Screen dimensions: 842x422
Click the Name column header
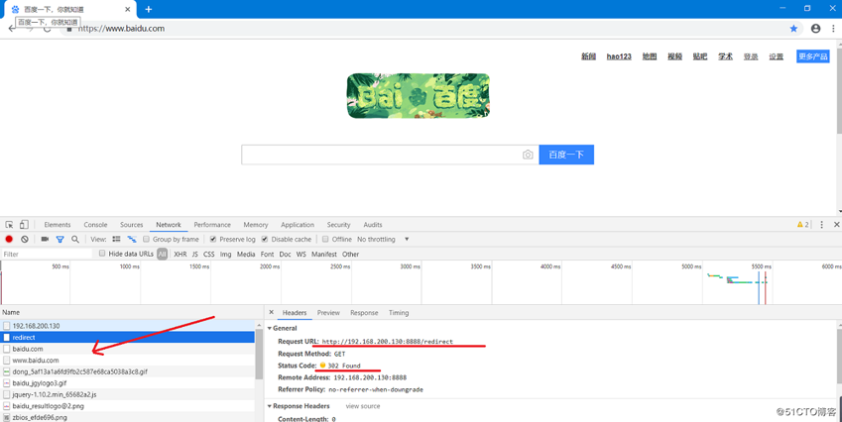(132, 312)
